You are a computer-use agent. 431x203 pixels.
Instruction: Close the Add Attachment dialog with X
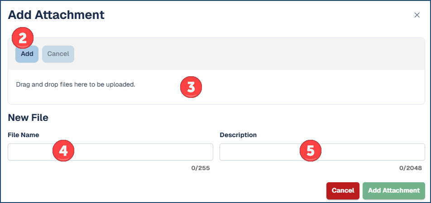pyautogui.click(x=417, y=15)
